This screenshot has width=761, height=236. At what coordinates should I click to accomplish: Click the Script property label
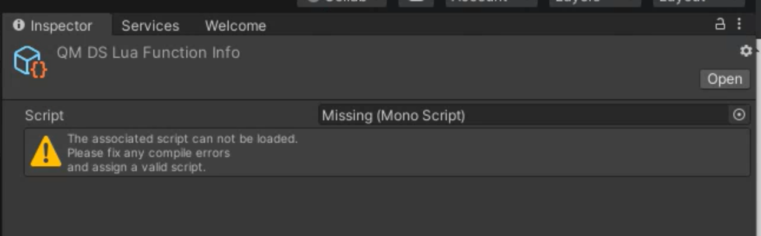pos(44,116)
